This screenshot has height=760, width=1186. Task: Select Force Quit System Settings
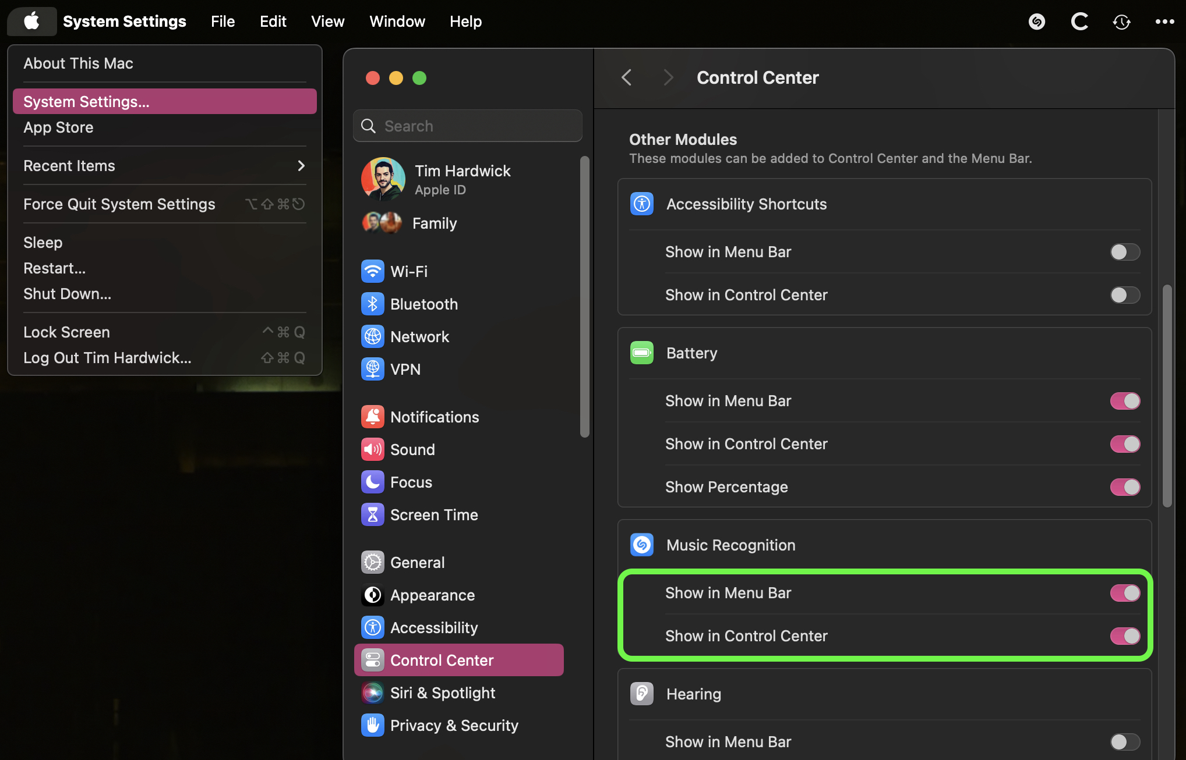coord(165,204)
